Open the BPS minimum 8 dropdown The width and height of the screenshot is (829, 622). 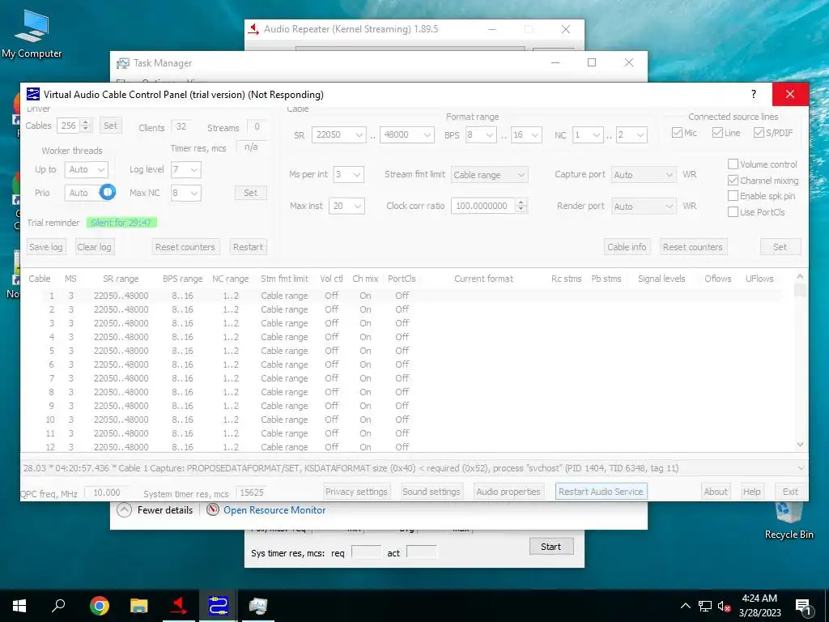481,135
